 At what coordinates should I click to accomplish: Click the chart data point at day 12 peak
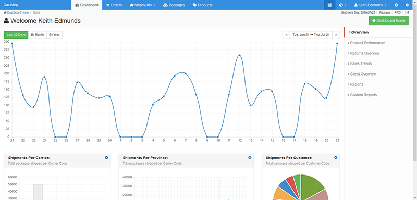click(240, 55)
